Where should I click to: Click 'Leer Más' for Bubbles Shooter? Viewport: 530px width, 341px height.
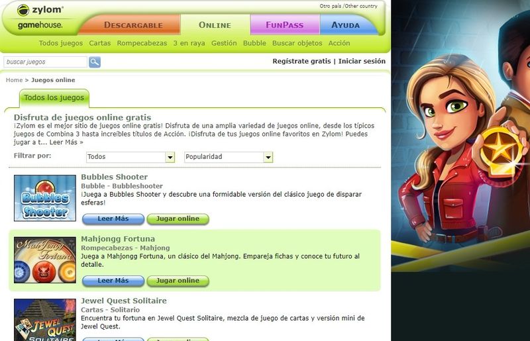pyautogui.click(x=113, y=219)
